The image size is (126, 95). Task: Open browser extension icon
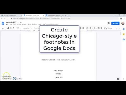(121, 18)
